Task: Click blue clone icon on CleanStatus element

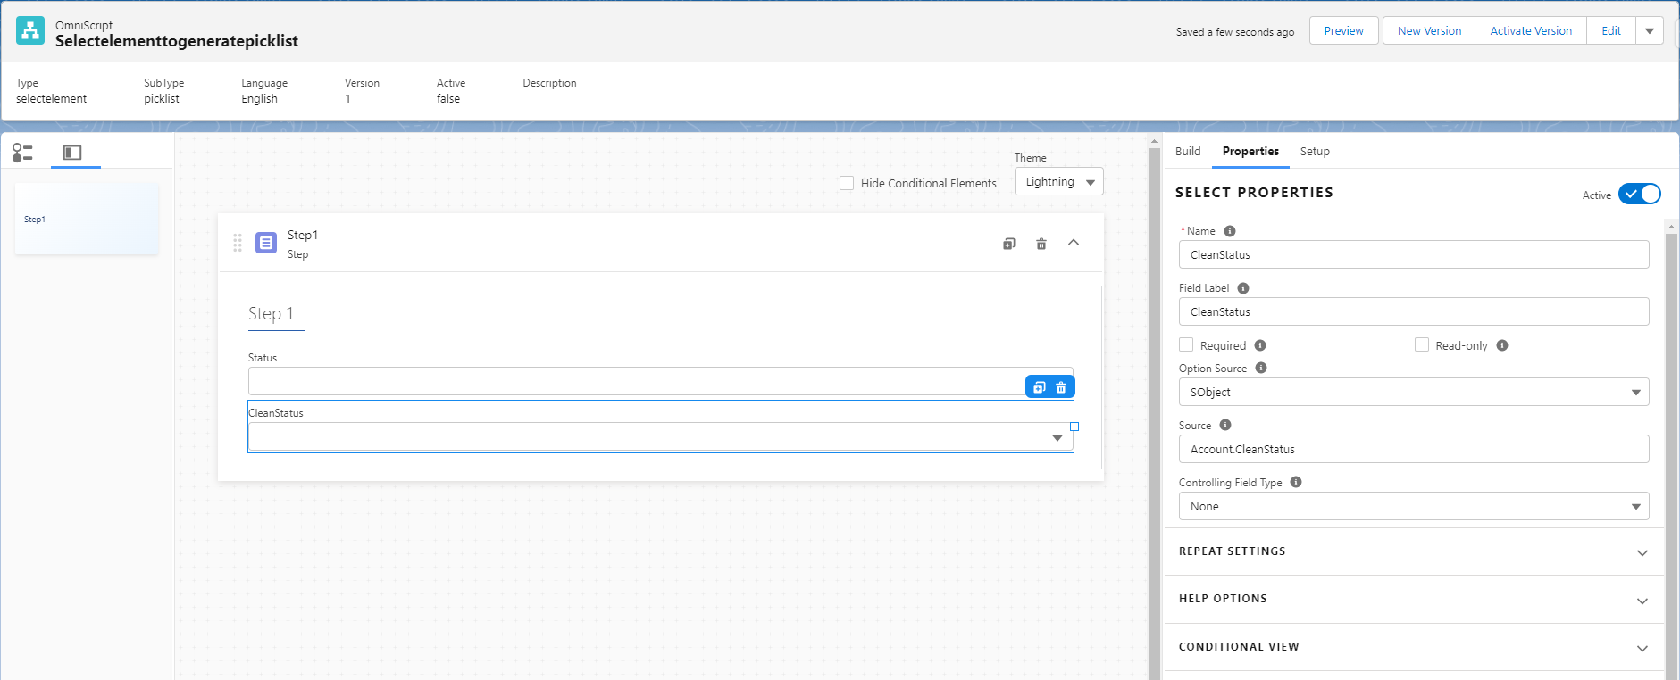Action: 1039,387
